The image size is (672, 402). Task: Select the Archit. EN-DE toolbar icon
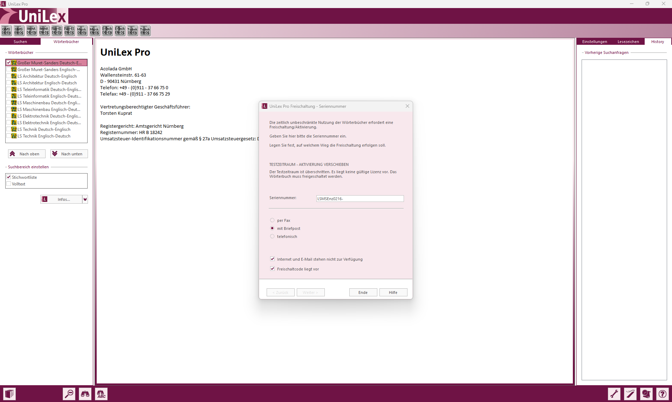coord(44,31)
